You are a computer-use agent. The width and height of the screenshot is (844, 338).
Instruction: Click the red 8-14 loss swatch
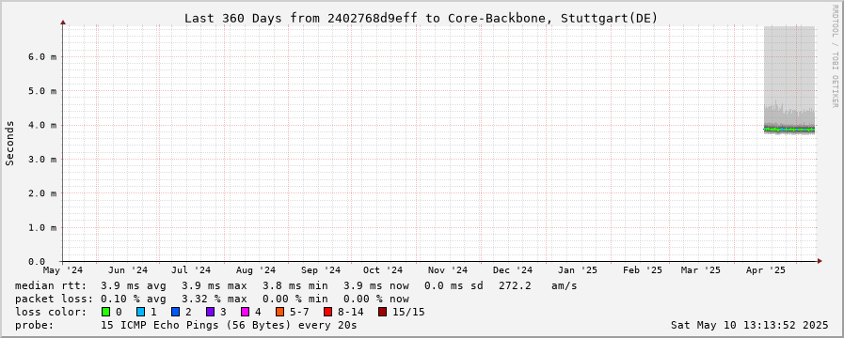[x=328, y=312]
